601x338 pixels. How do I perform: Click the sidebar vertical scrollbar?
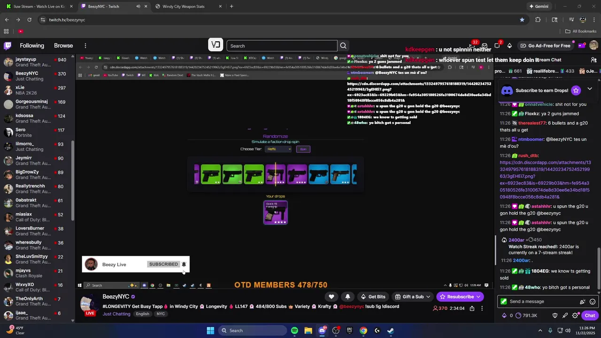73,181
